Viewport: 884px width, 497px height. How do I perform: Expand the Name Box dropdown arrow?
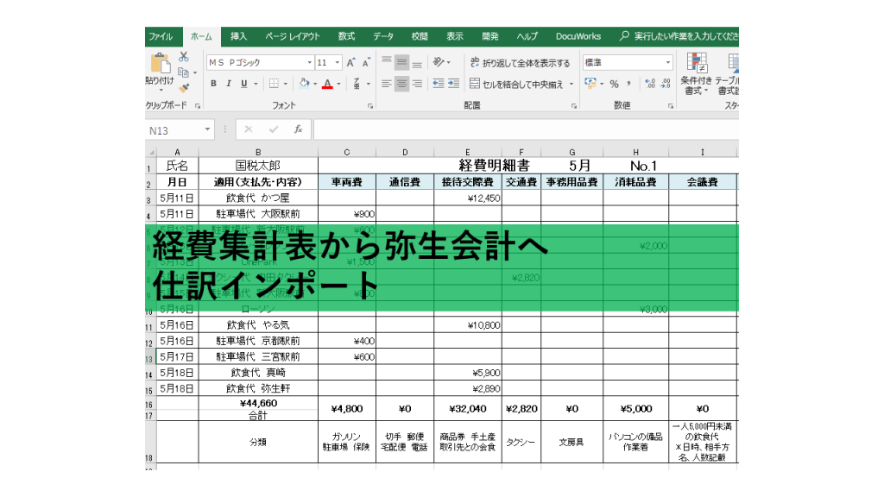208,129
